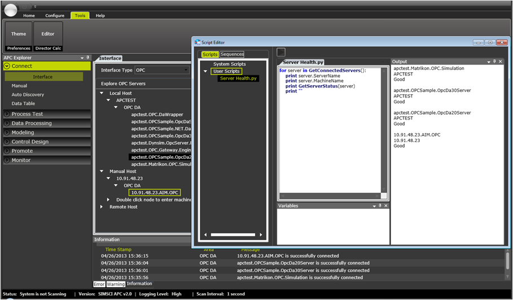Toggle auto-hide pin on Variables pane

click(x=380, y=206)
